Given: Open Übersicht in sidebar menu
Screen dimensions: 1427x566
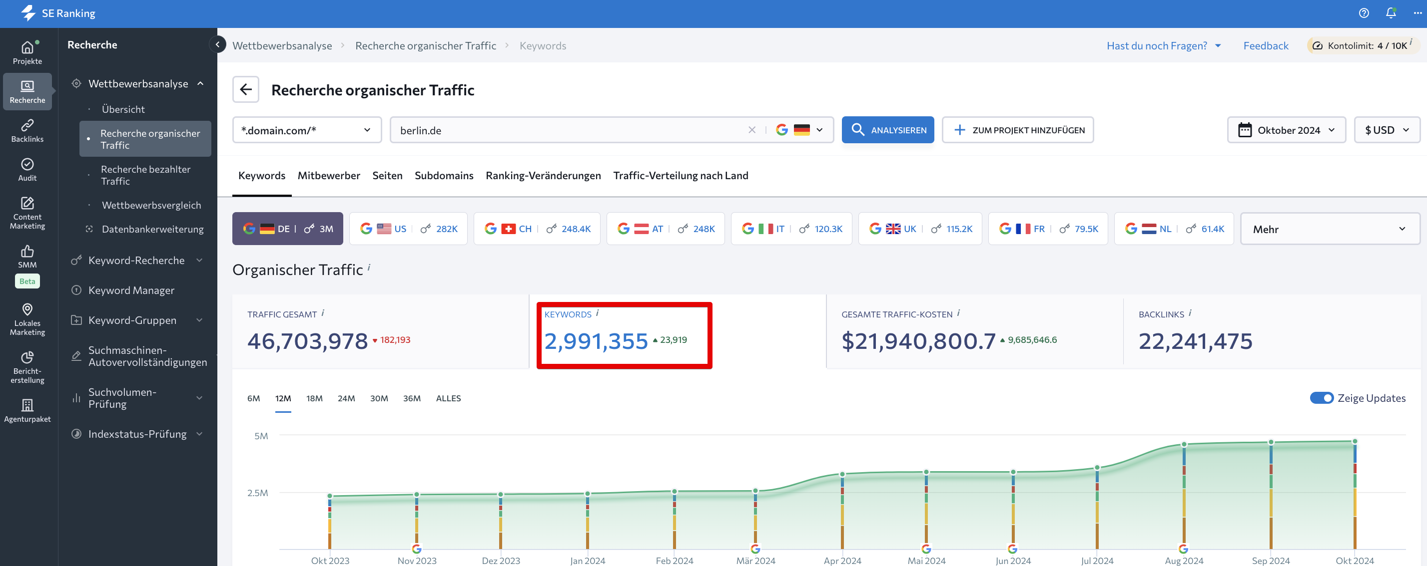Looking at the screenshot, I should pos(123,109).
